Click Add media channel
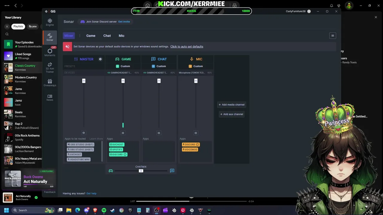Screen dimensions: 383x215 tap(232, 105)
